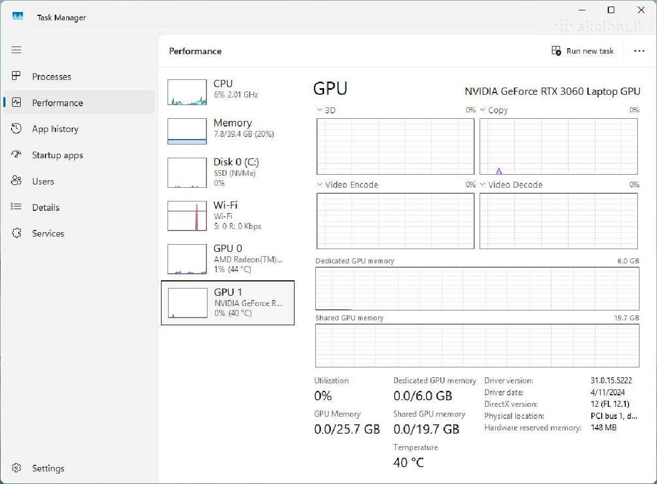The width and height of the screenshot is (657, 484).
Task: Select the Disk 0 (C:) graph thumbnail
Action: pos(187,172)
